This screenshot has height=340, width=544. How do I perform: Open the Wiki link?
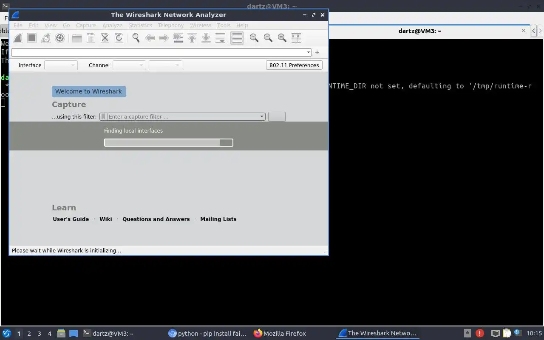point(106,219)
